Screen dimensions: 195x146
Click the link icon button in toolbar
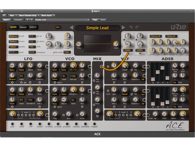coord(4,16)
